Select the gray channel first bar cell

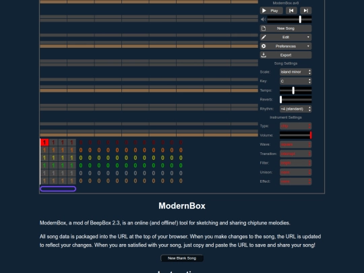pyautogui.click(x=44, y=173)
